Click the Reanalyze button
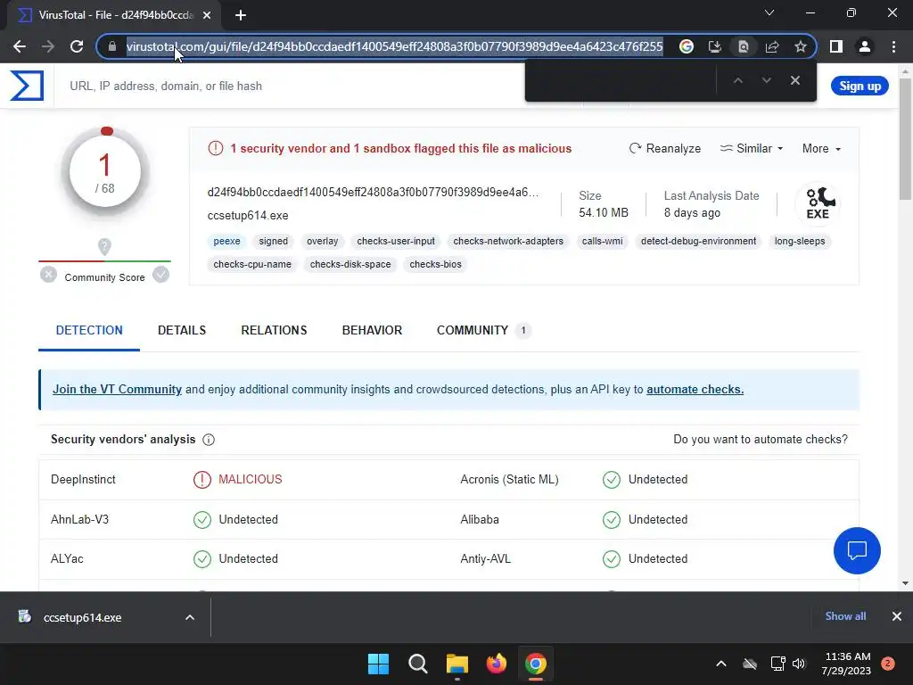The height and width of the screenshot is (685, 913). tap(665, 149)
